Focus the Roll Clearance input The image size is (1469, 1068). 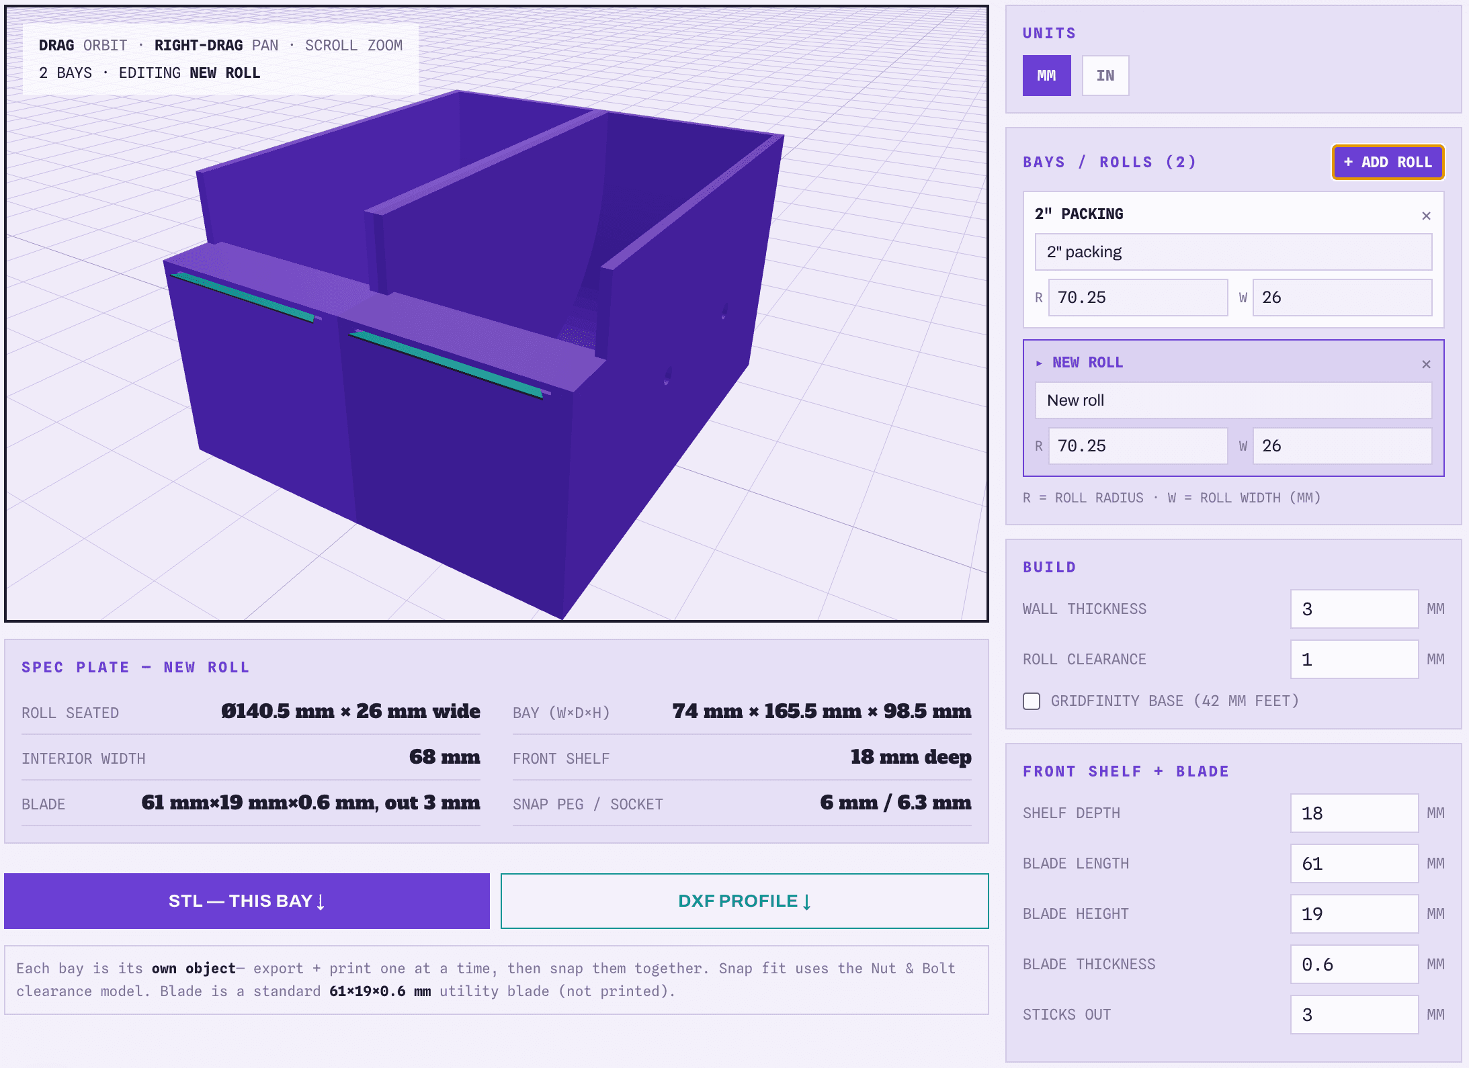[1354, 660]
